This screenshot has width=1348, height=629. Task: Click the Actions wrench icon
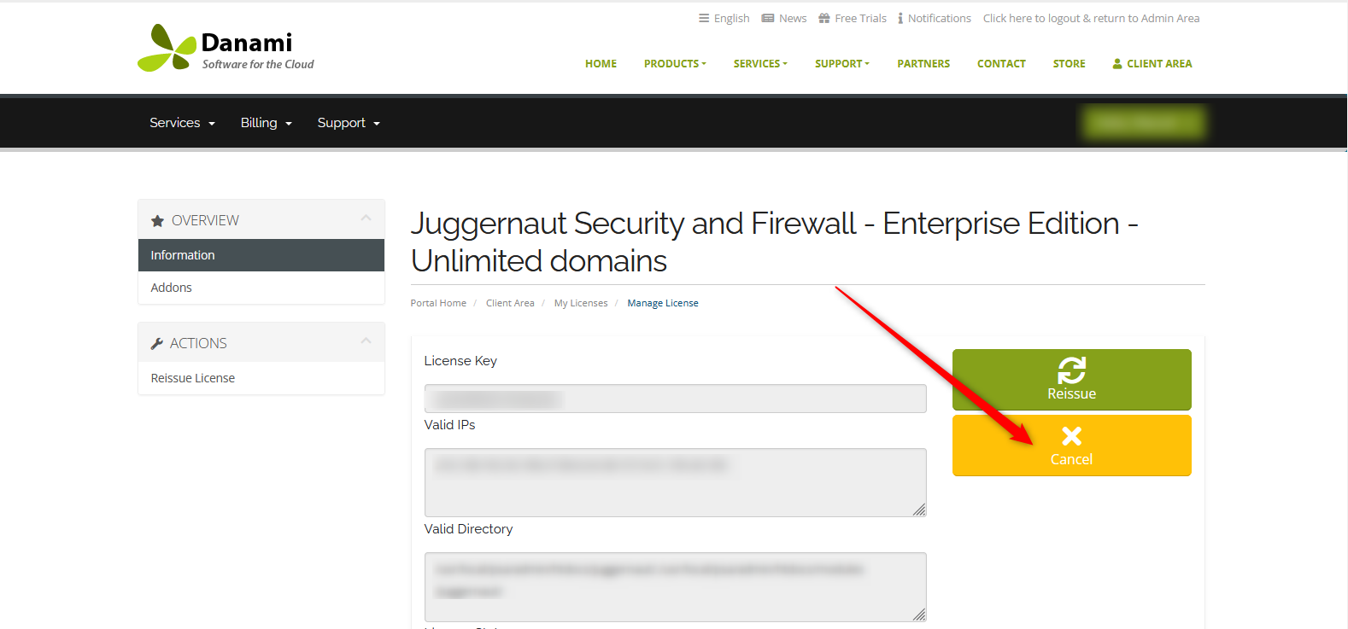tap(157, 344)
